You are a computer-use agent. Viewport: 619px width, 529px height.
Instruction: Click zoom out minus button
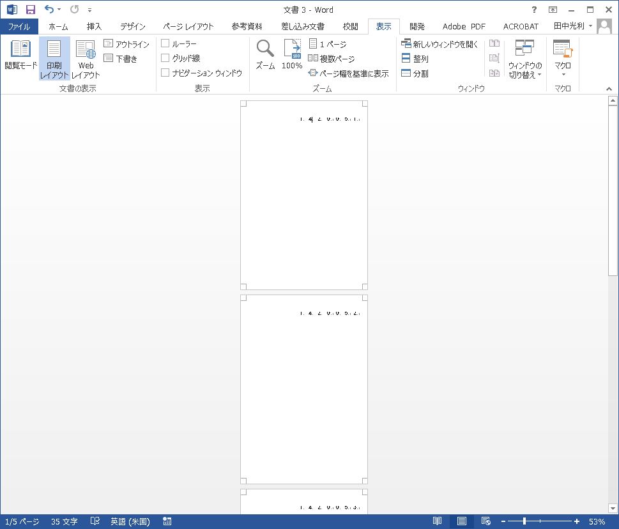503,521
